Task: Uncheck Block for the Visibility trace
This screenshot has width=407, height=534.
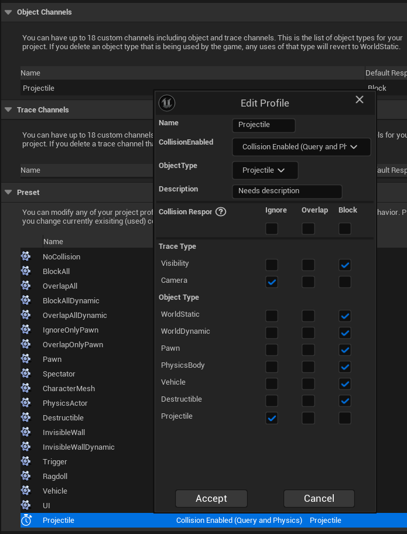Action: tap(345, 265)
